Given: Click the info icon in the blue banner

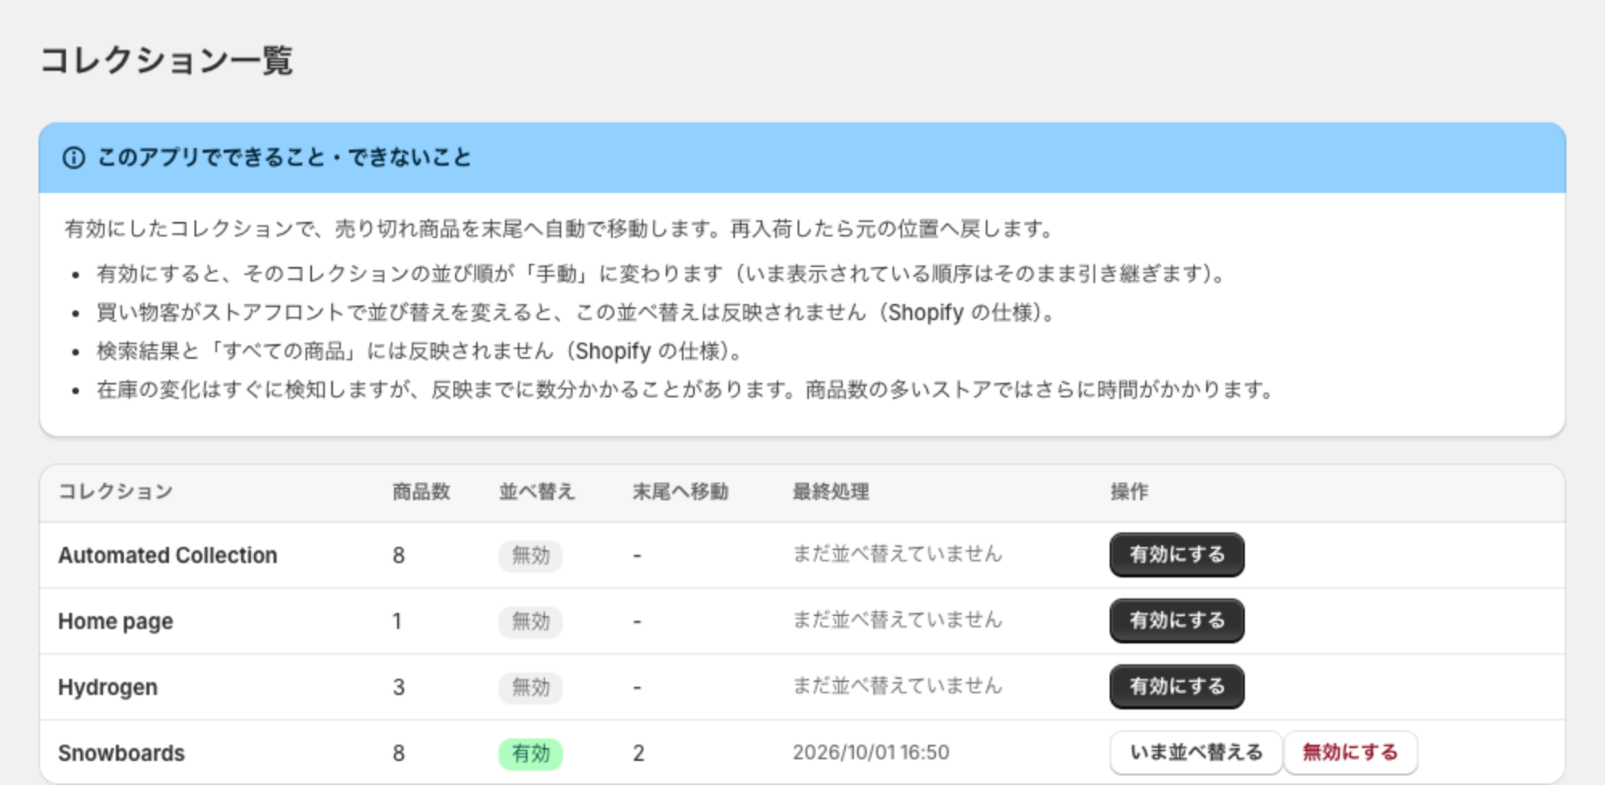Looking at the screenshot, I should [x=74, y=158].
